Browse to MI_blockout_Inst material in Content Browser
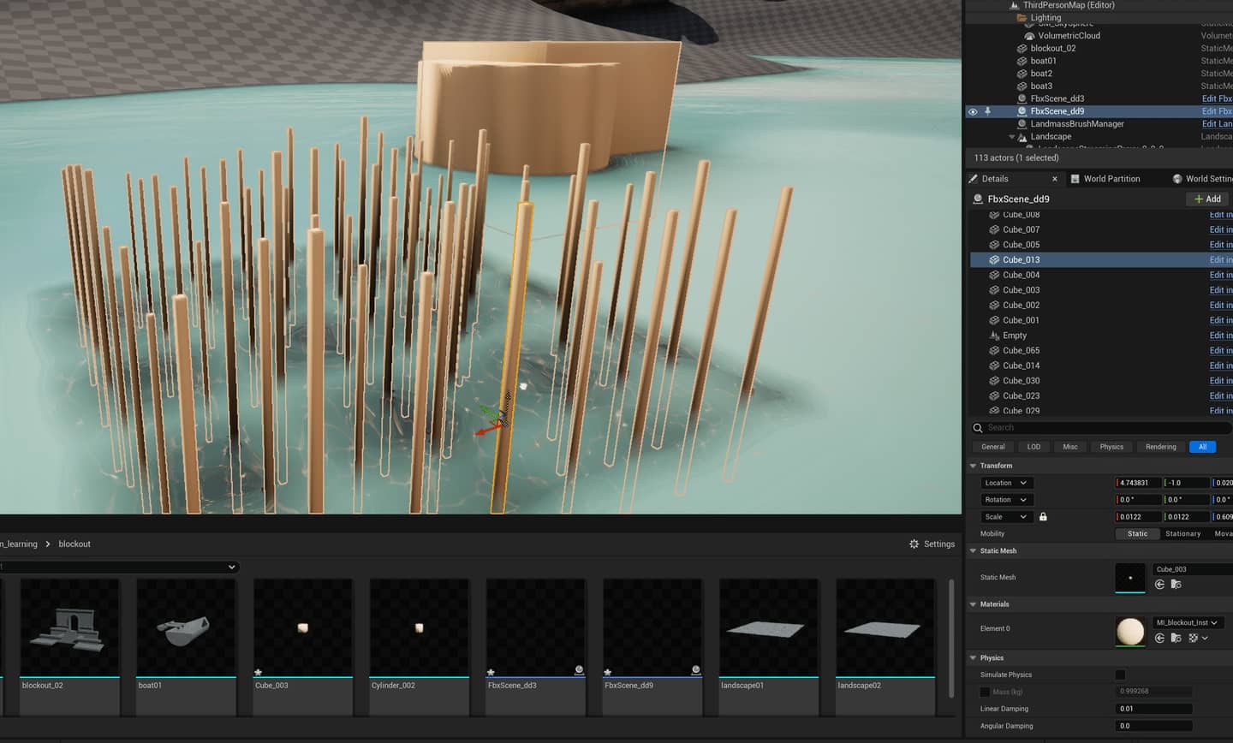The image size is (1233, 743). (1176, 638)
